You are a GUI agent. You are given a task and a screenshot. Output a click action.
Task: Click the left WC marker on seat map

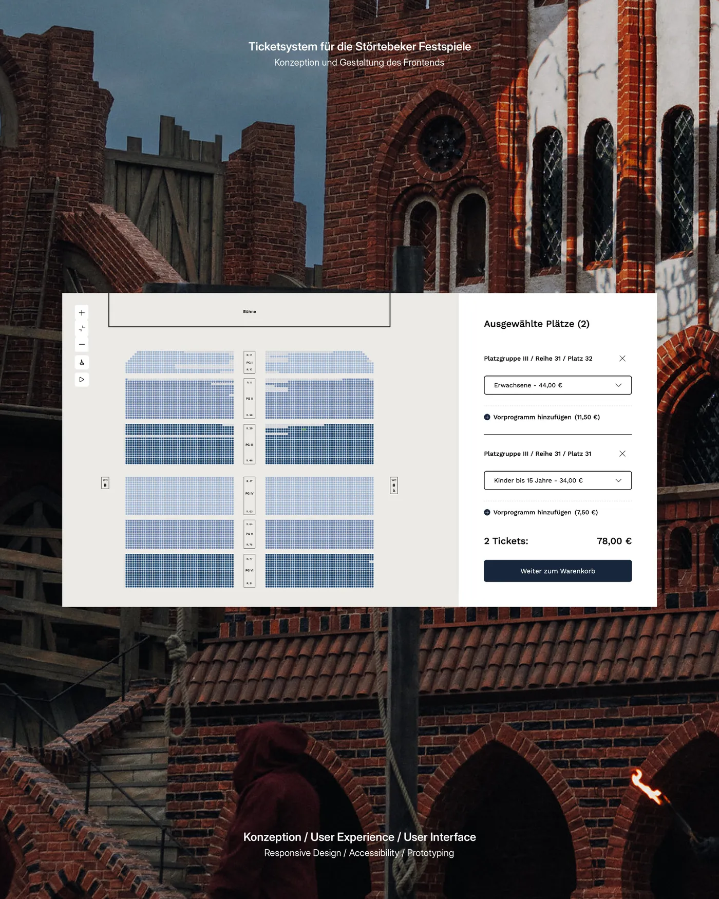click(105, 483)
